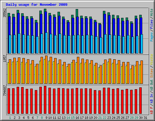155x121 pixels.
Task: Click the "Sites" legend label
Action: tap(152, 73)
